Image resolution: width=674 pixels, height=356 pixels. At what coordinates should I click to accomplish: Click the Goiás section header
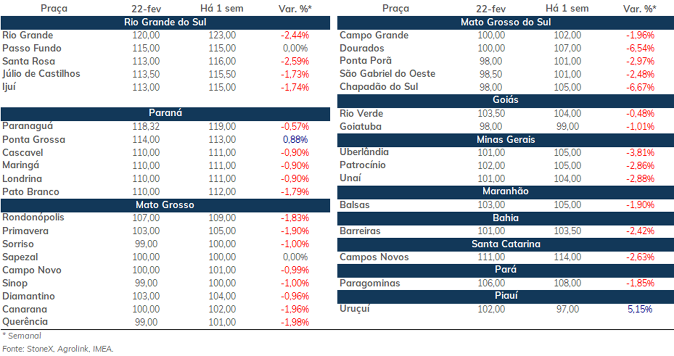click(x=505, y=100)
